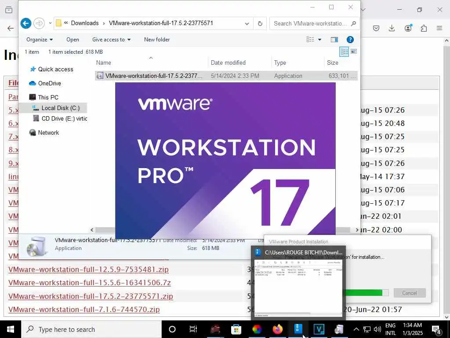Click Firefox back arrow button

[x=11, y=28]
